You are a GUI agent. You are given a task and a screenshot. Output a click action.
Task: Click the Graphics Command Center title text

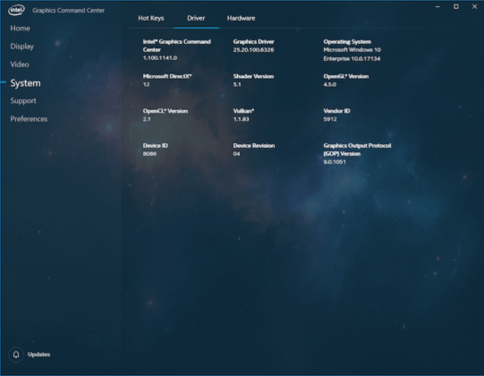[x=69, y=10]
